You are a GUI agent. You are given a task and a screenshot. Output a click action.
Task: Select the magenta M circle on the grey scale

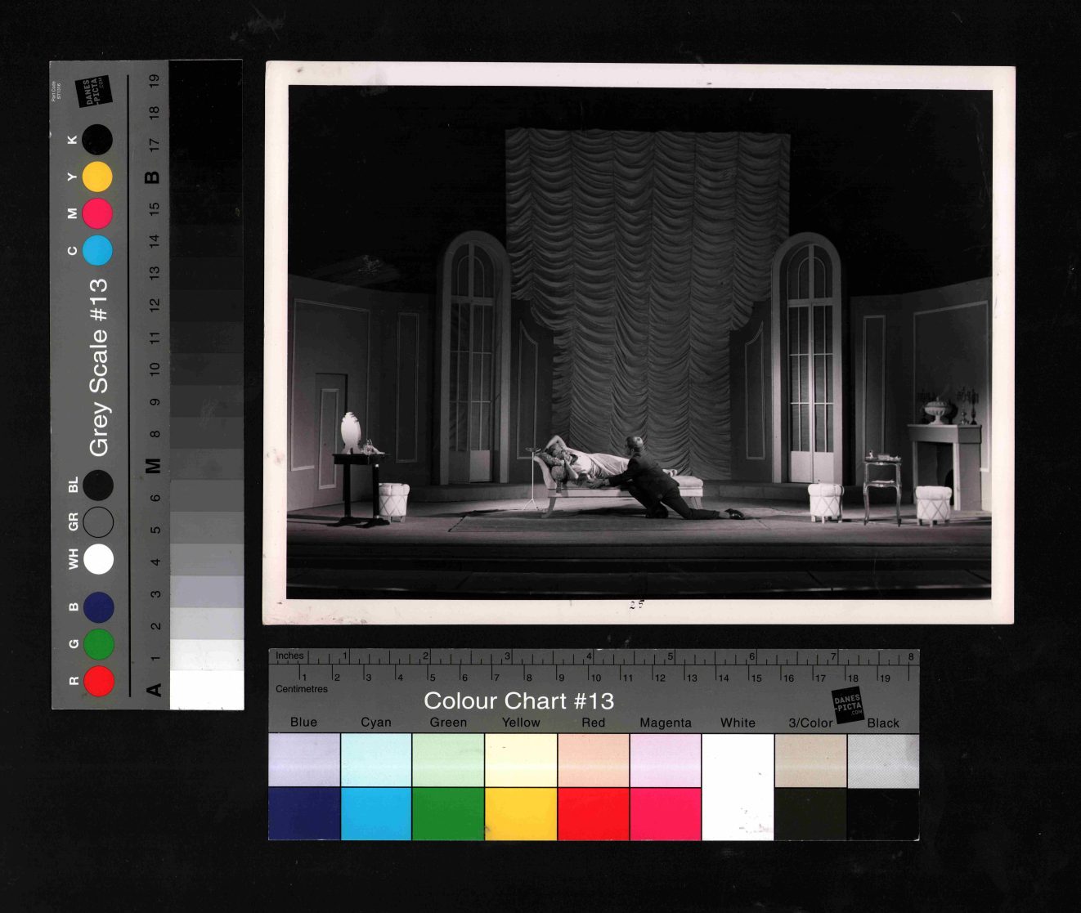point(97,213)
